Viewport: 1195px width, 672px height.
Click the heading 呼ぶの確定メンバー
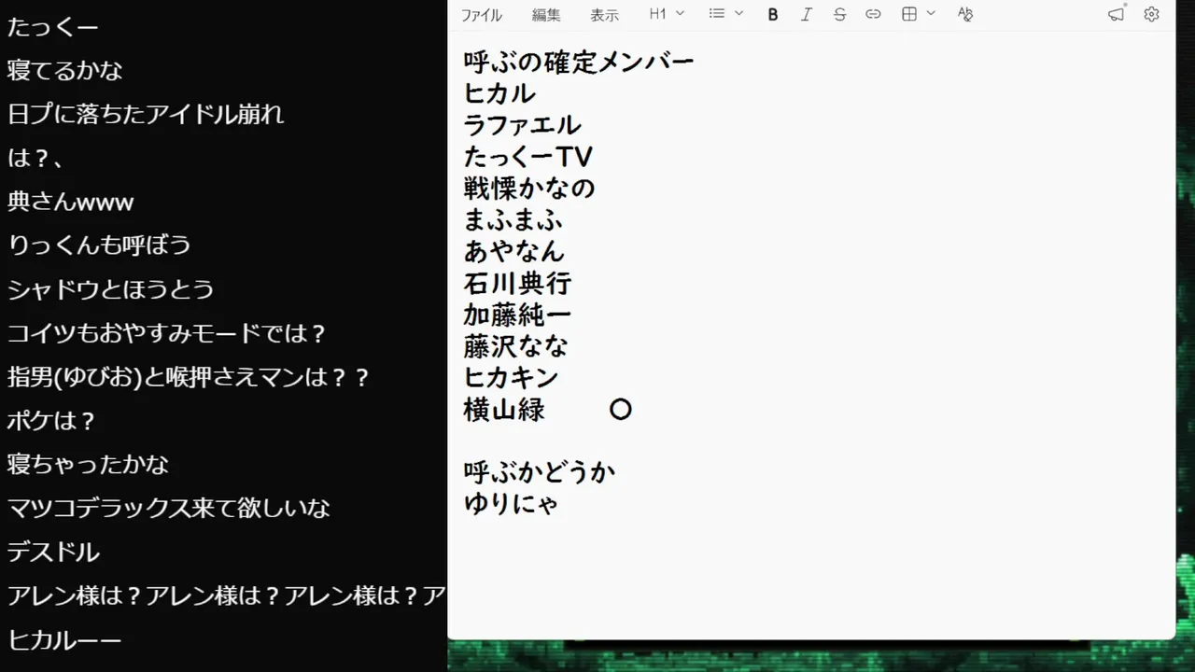(x=579, y=63)
